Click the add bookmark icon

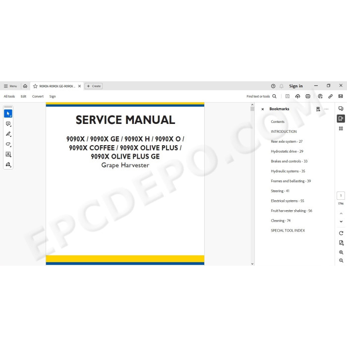pyautogui.click(x=318, y=109)
